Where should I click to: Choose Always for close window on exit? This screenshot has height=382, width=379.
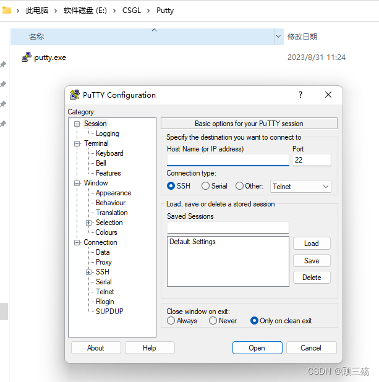click(x=171, y=321)
